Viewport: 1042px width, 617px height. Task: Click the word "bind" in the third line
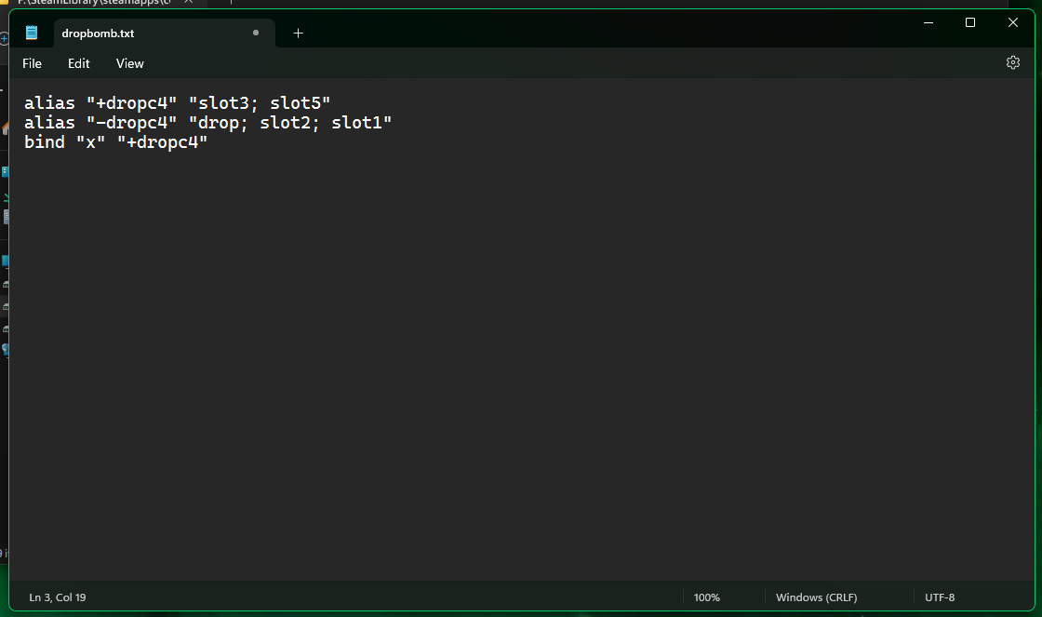[45, 142]
